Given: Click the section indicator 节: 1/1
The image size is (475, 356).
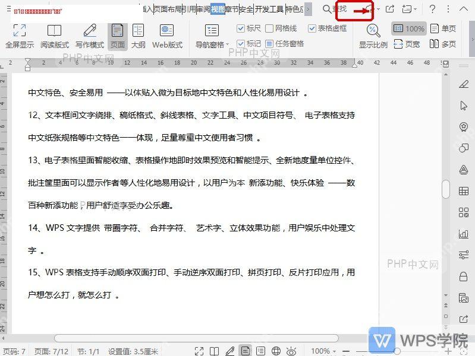Looking at the screenshot, I should [x=88, y=351].
